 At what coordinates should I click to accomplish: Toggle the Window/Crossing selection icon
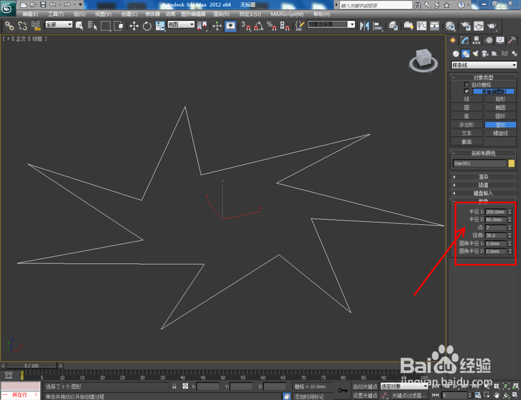(119, 26)
